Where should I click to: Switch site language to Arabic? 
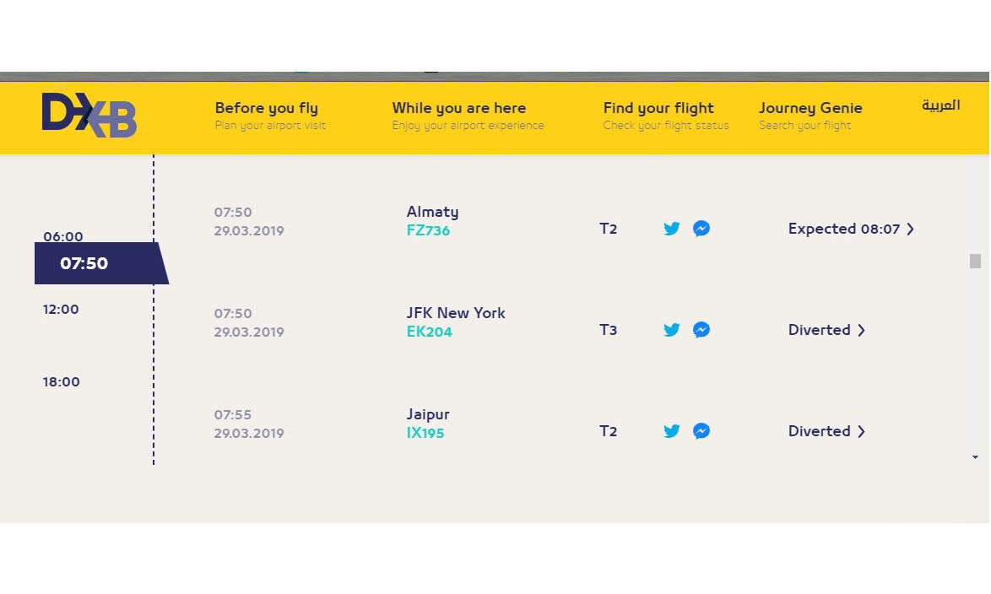[x=940, y=106]
